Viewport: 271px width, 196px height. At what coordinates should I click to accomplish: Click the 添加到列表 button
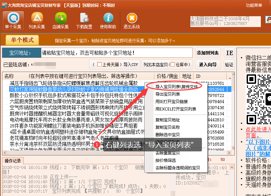[208, 53]
